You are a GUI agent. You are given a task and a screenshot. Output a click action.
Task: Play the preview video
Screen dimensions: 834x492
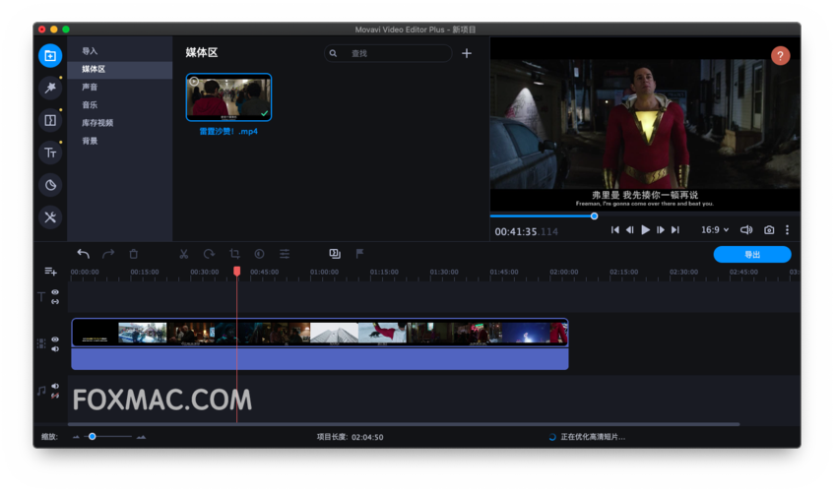point(645,230)
